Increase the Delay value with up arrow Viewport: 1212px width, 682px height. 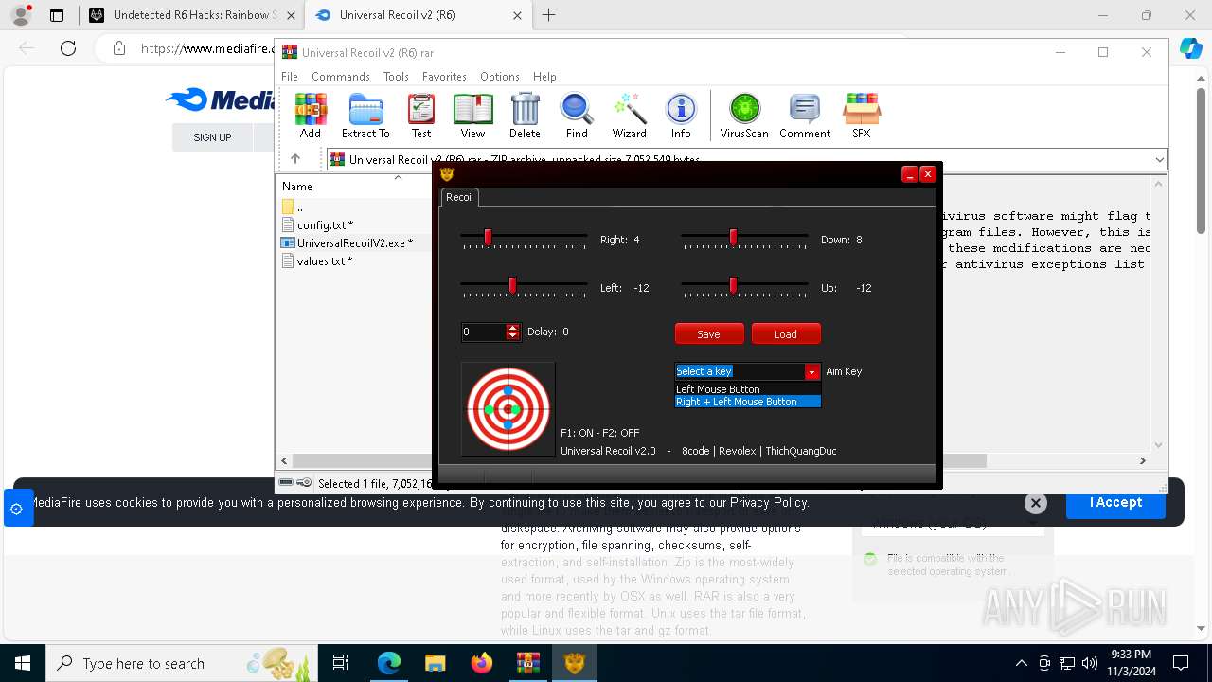(513, 328)
